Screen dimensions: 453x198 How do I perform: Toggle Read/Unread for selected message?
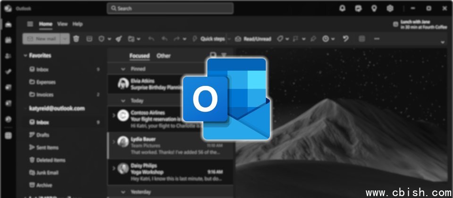coord(253,39)
